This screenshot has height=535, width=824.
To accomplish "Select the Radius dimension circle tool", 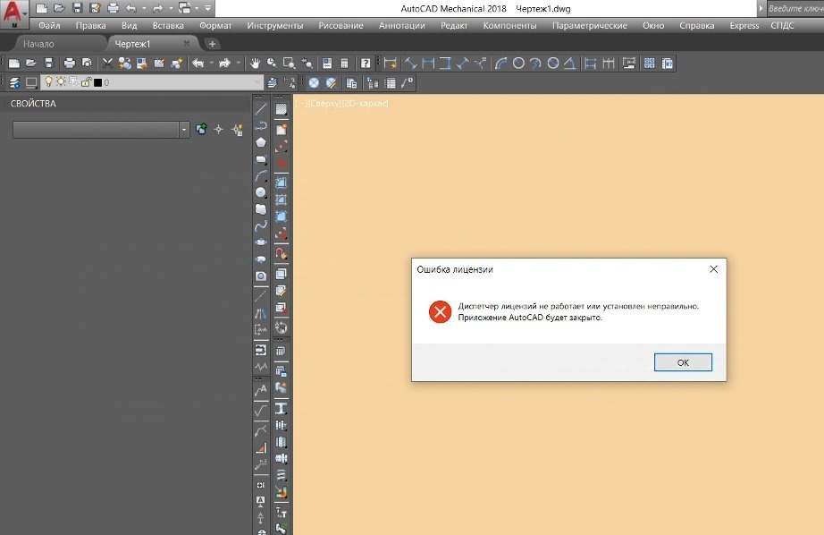I will pyautogui.click(x=518, y=64).
